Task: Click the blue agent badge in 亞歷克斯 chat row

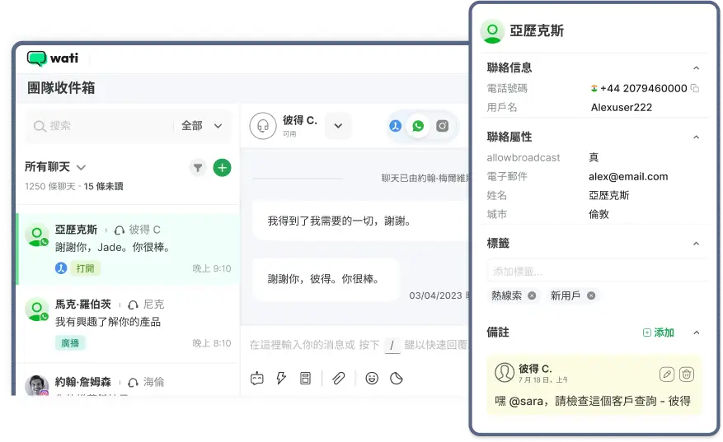Action: 61,268
